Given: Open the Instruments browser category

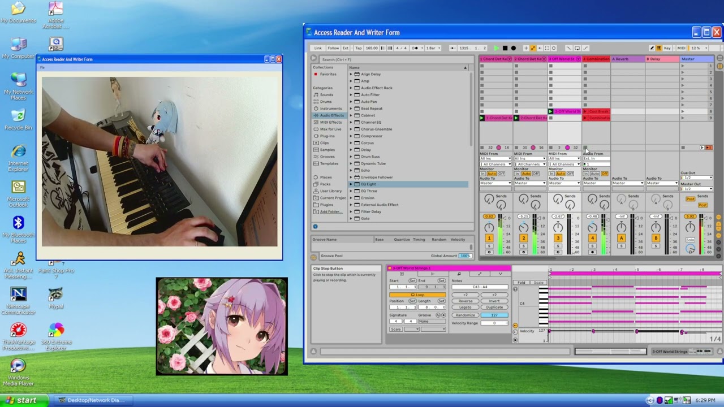Looking at the screenshot, I should click(x=330, y=109).
